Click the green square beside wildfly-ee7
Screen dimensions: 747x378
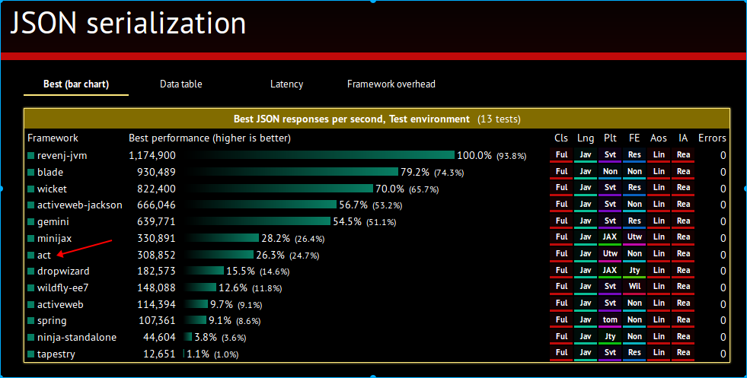click(x=31, y=288)
